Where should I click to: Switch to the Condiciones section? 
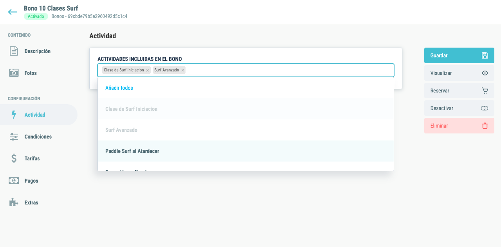pos(38,137)
